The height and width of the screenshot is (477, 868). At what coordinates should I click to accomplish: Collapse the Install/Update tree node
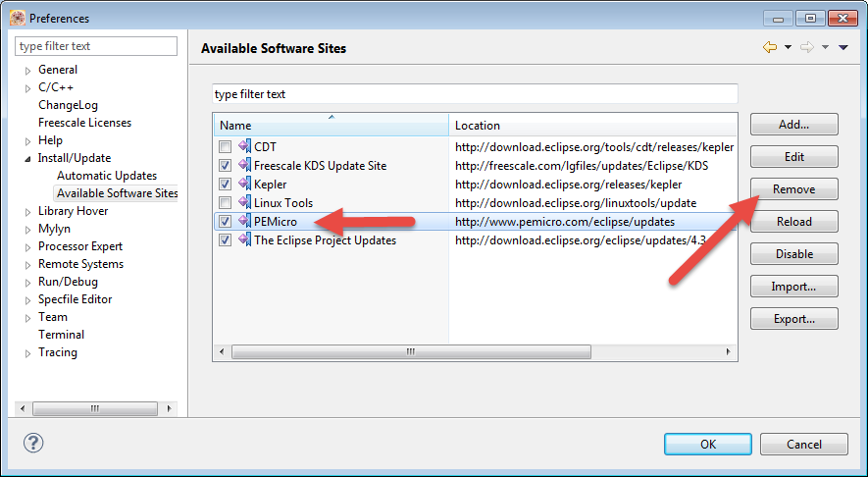27,159
